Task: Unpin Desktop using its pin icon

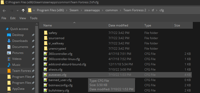Action: pos(33,35)
